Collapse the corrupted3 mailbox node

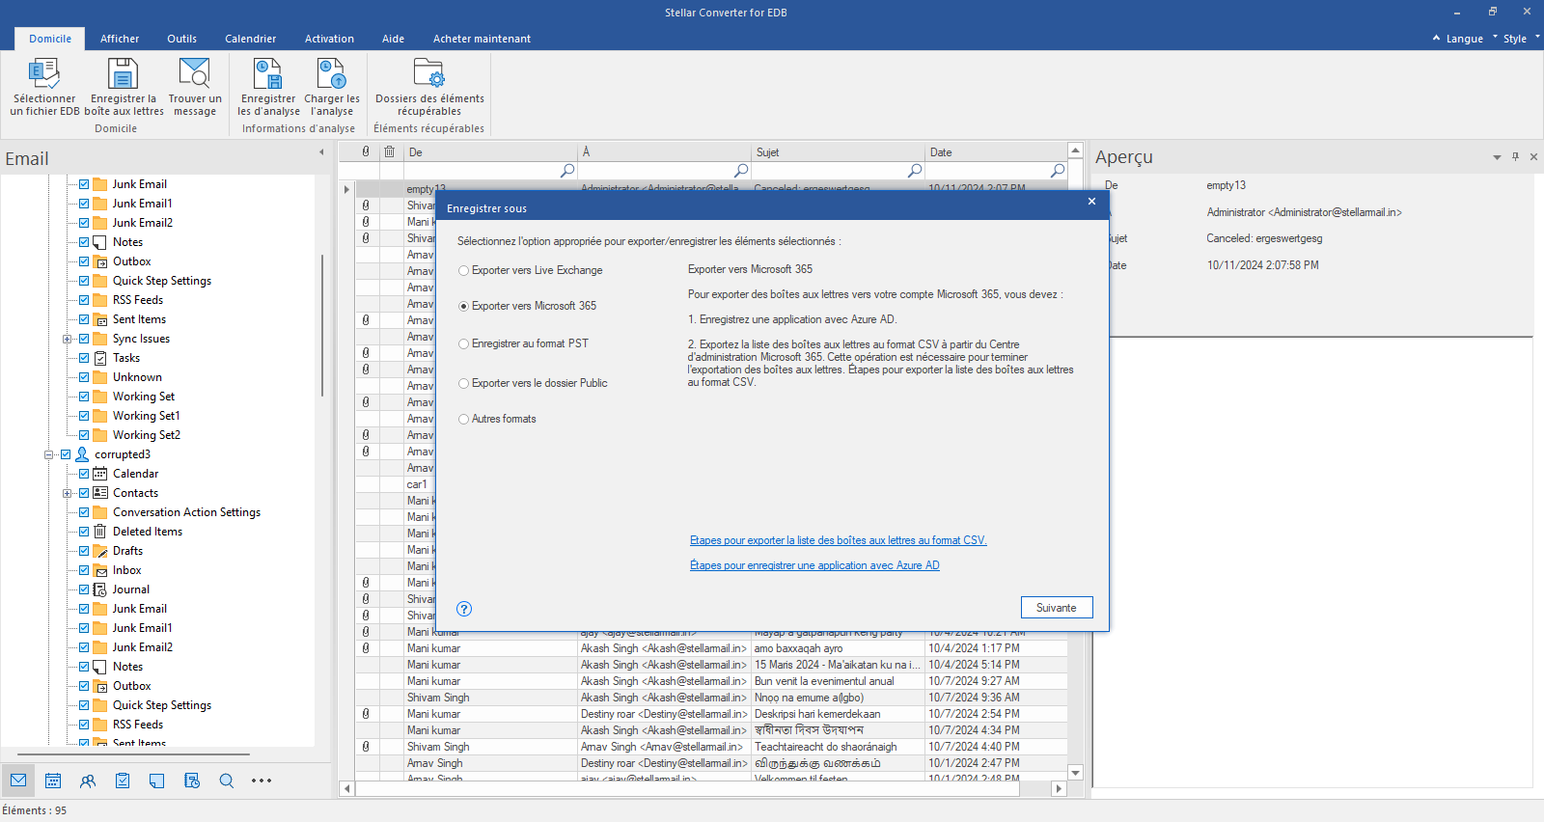click(x=48, y=454)
